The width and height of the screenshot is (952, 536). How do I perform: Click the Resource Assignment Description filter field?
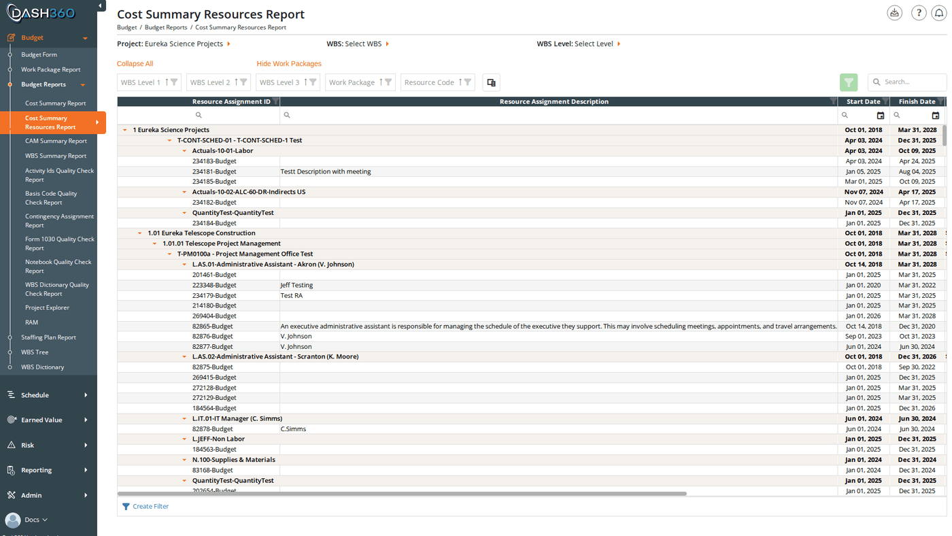(558, 116)
